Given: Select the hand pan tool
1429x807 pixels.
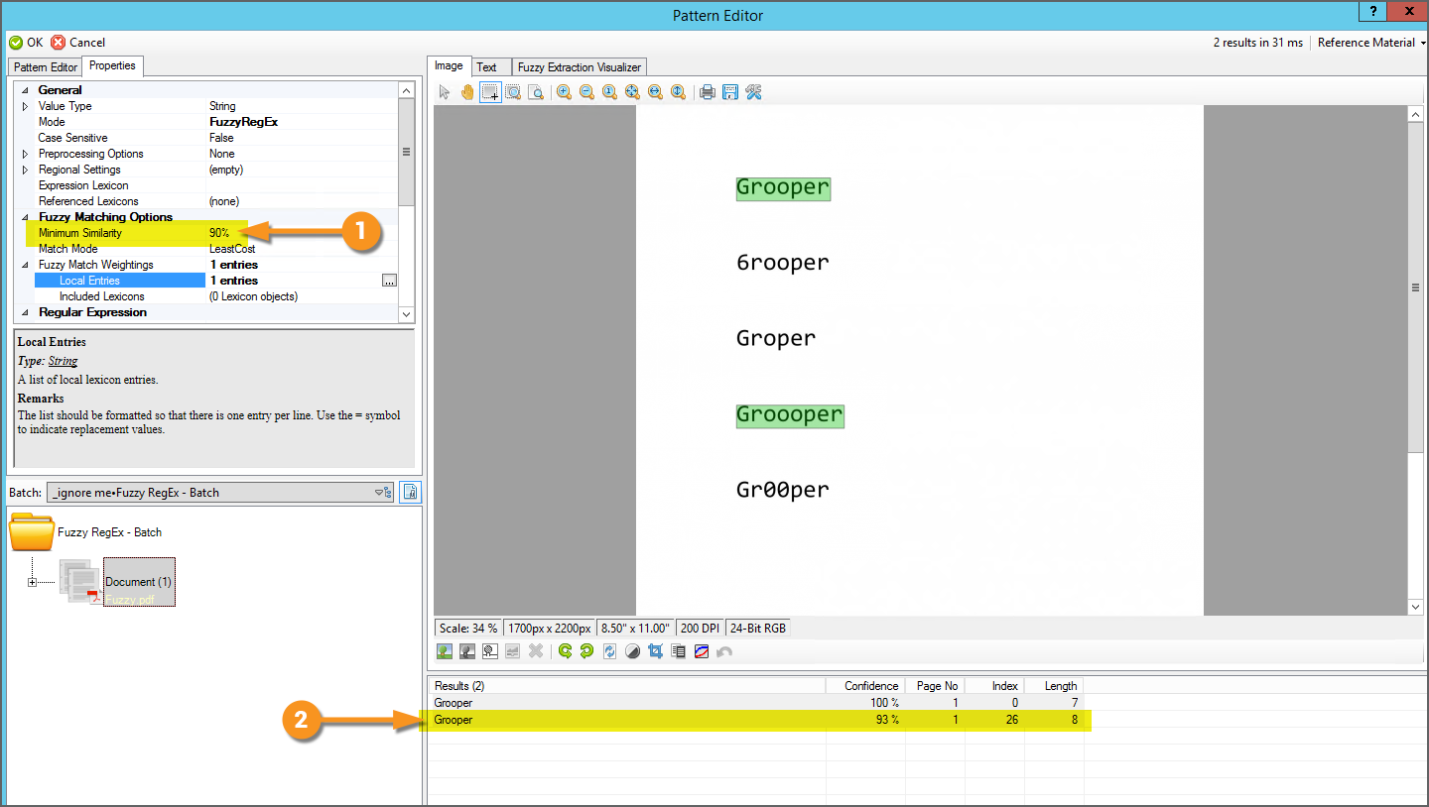Looking at the screenshot, I should click(467, 92).
